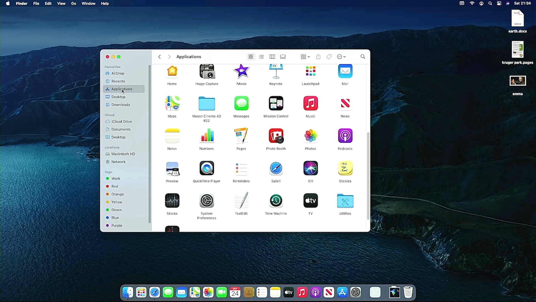The image size is (536, 302).
Task: Open the File menu
Action: (36, 3)
